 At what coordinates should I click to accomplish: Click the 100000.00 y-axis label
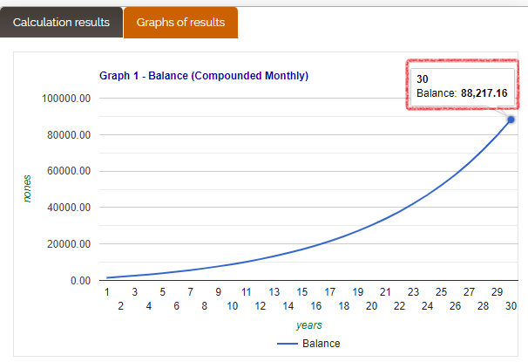pos(66,99)
